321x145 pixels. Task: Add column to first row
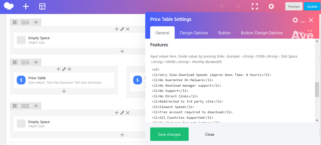(36, 22)
